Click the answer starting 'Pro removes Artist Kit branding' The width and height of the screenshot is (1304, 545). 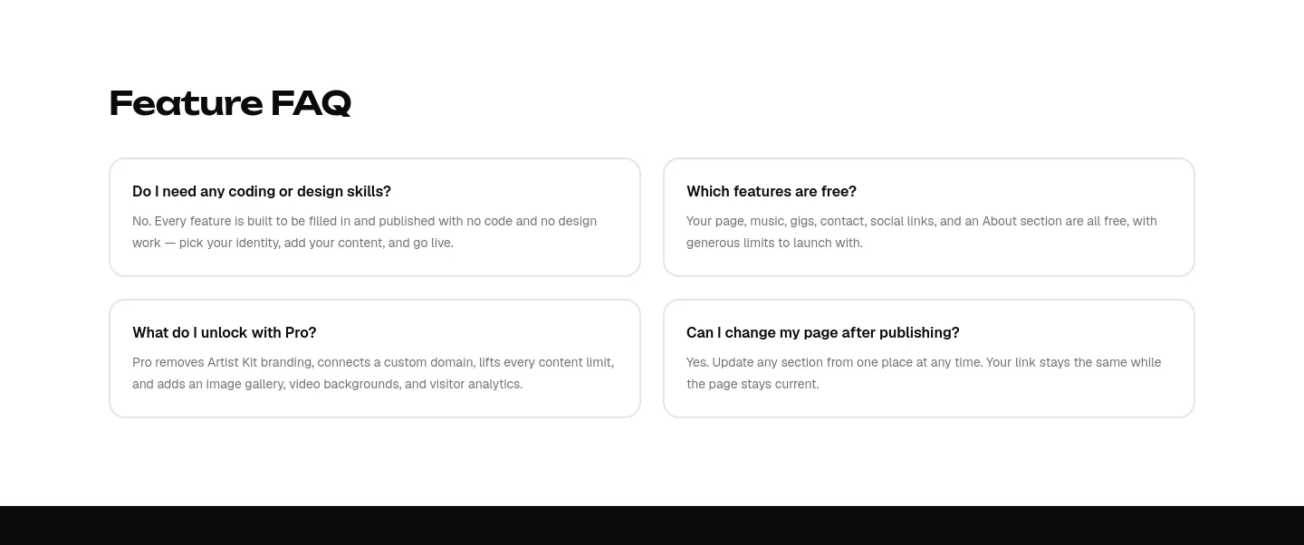373,373
